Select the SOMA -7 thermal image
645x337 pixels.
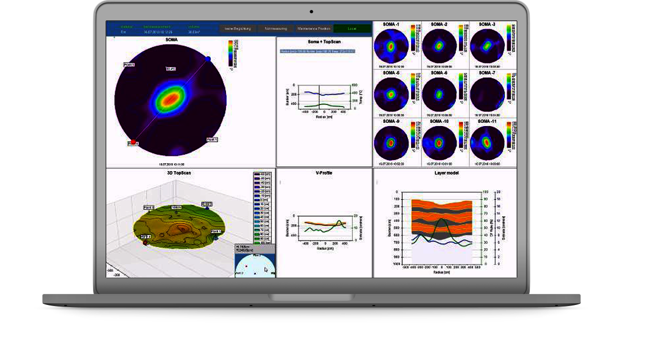487,95
